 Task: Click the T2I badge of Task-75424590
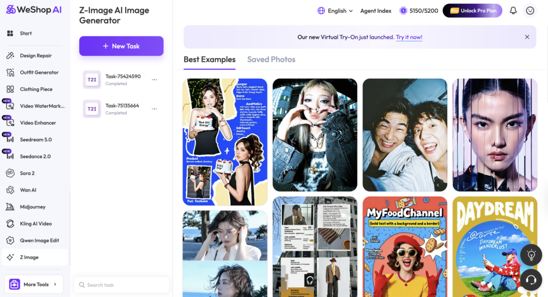tap(92, 80)
